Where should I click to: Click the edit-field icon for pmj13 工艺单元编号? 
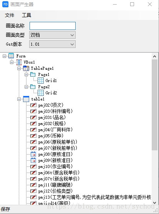coord(33,198)
